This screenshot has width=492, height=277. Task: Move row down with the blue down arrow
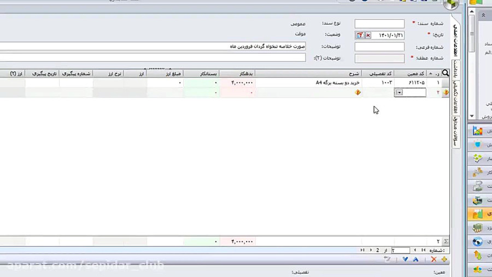405,259
